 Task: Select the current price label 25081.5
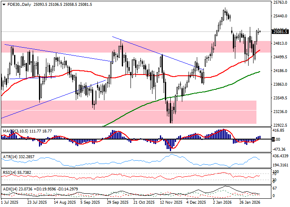coord(280,31)
